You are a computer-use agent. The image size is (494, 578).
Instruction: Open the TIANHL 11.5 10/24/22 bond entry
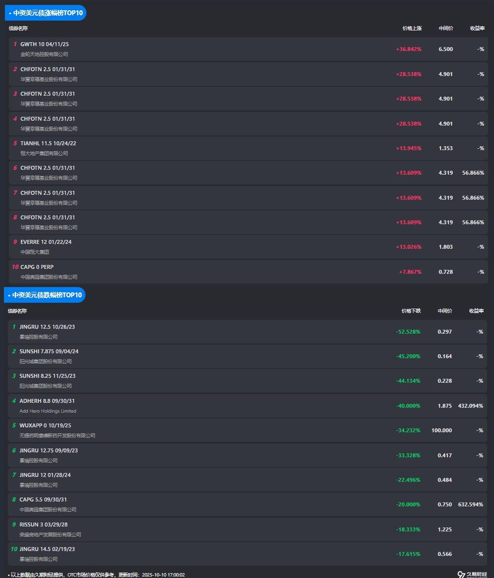click(x=48, y=143)
